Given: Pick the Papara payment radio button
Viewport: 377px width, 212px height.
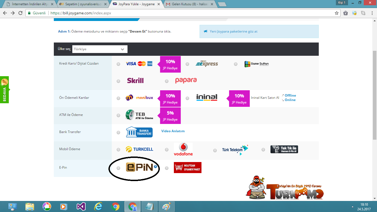Looking at the screenshot, I should [167, 81].
